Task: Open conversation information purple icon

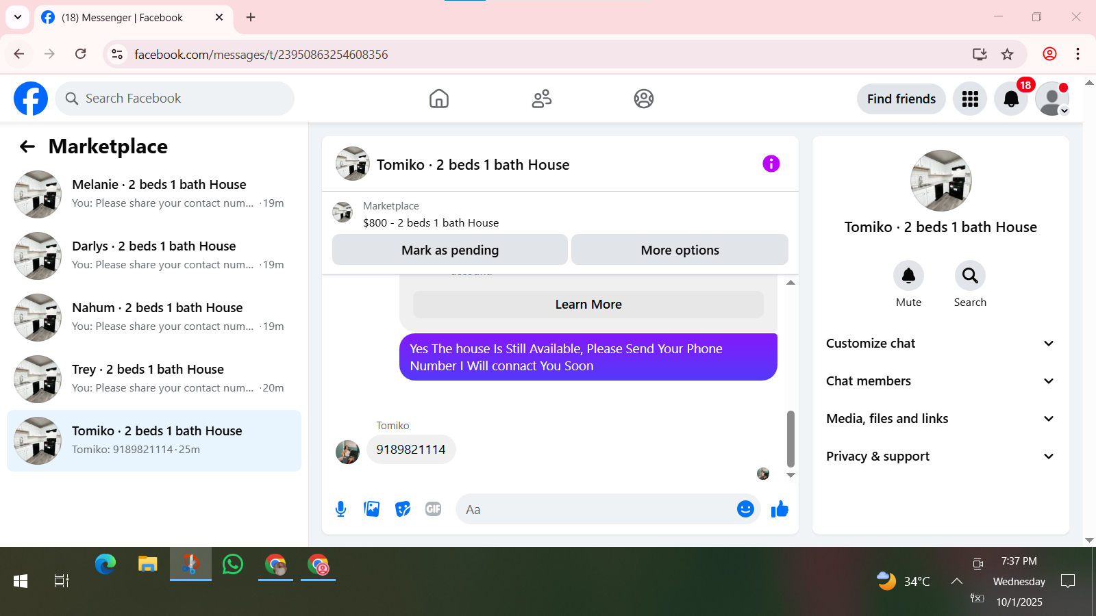Action: point(771,164)
